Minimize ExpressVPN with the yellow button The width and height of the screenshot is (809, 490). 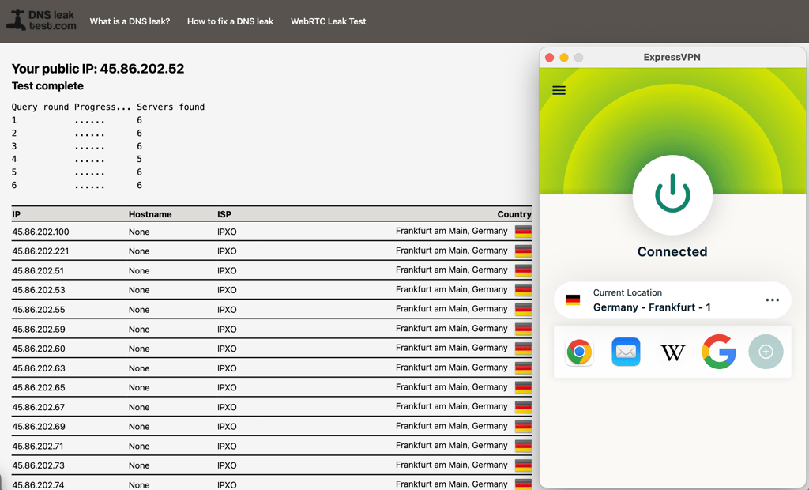[x=564, y=58]
